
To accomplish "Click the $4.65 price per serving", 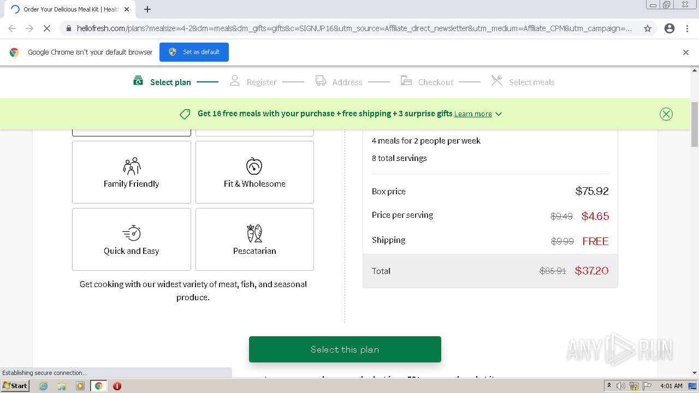I will [x=595, y=216].
